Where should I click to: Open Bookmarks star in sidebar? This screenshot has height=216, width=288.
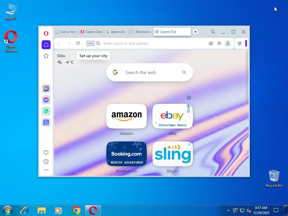[x=46, y=56]
